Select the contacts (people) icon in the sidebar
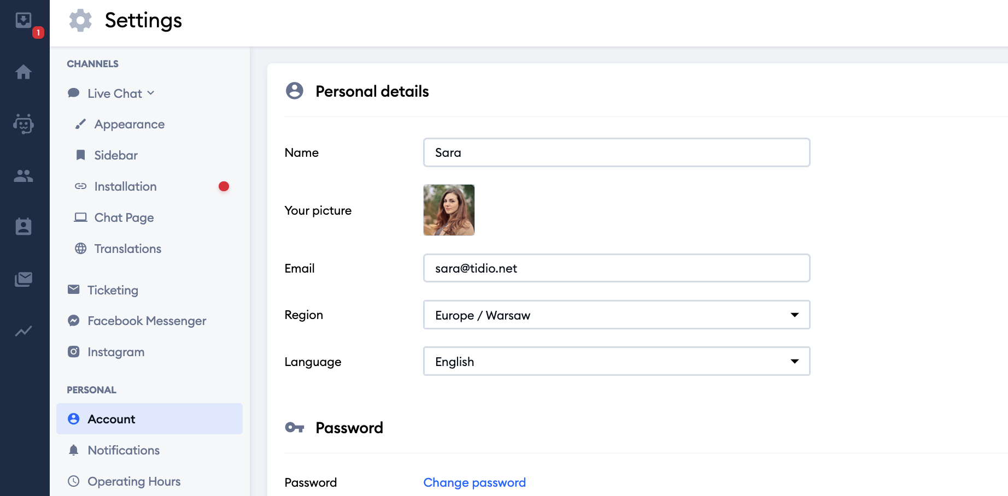This screenshot has width=1008, height=496. point(24,175)
